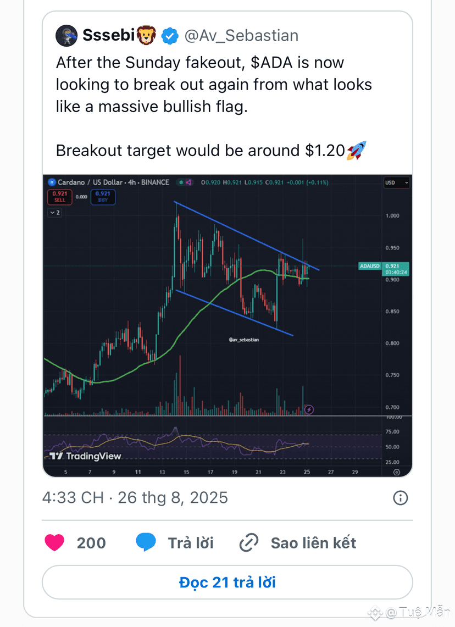Click the Trả lời reply label

[x=191, y=543]
